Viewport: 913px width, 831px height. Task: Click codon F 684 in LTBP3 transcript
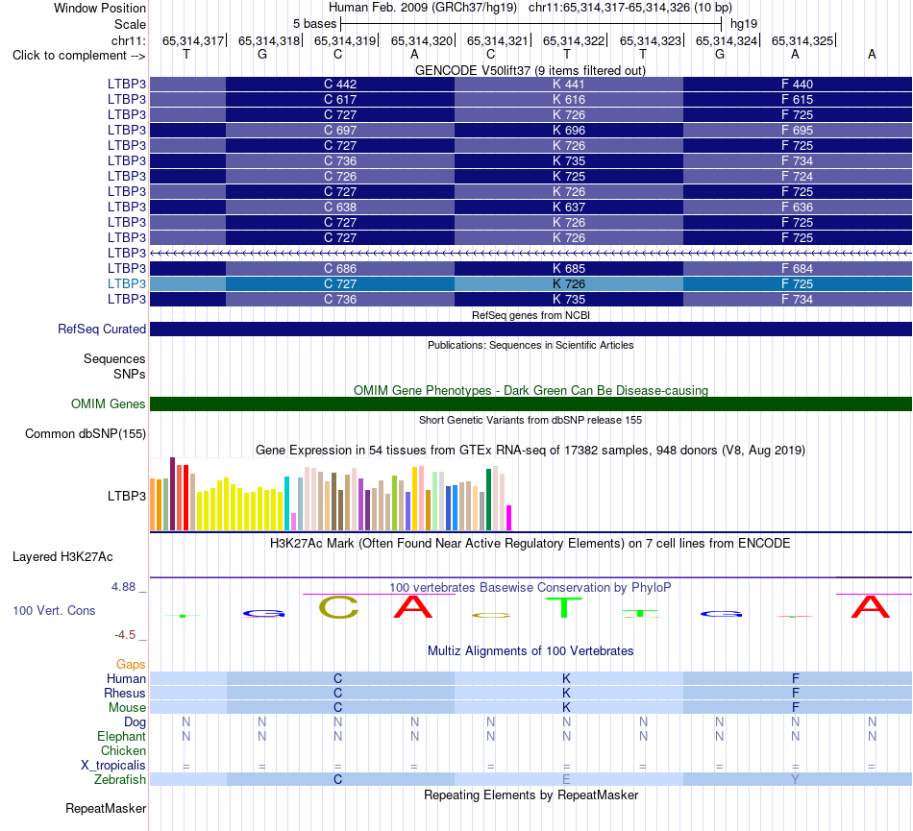797,269
